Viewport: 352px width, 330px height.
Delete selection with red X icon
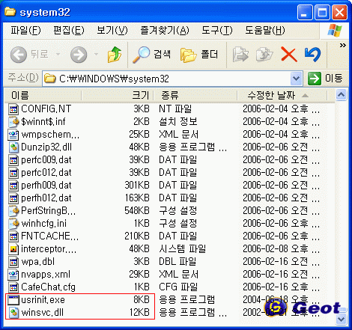click(x=289, y=54)
